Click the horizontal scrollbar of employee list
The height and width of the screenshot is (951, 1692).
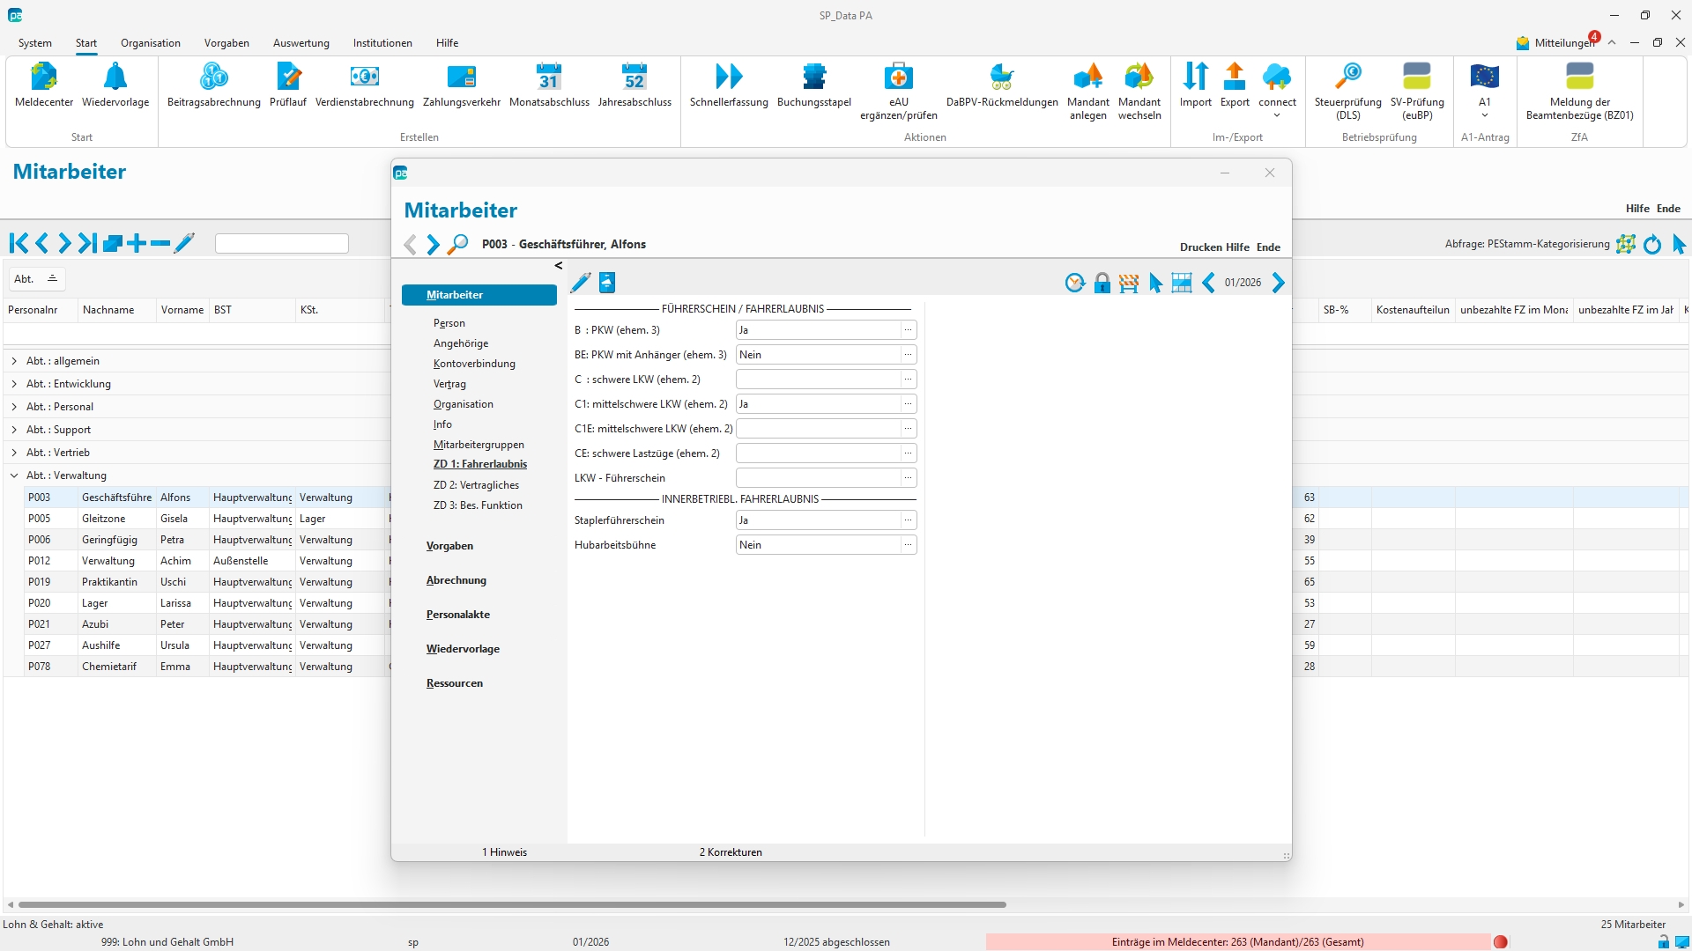coord(511,904)
